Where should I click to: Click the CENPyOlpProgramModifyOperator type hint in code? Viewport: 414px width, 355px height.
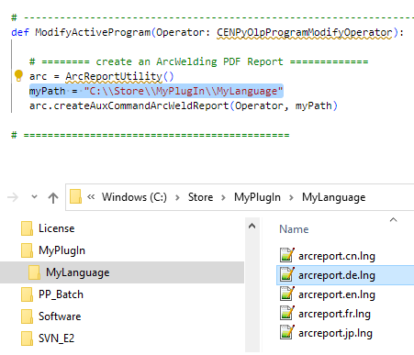305,32
